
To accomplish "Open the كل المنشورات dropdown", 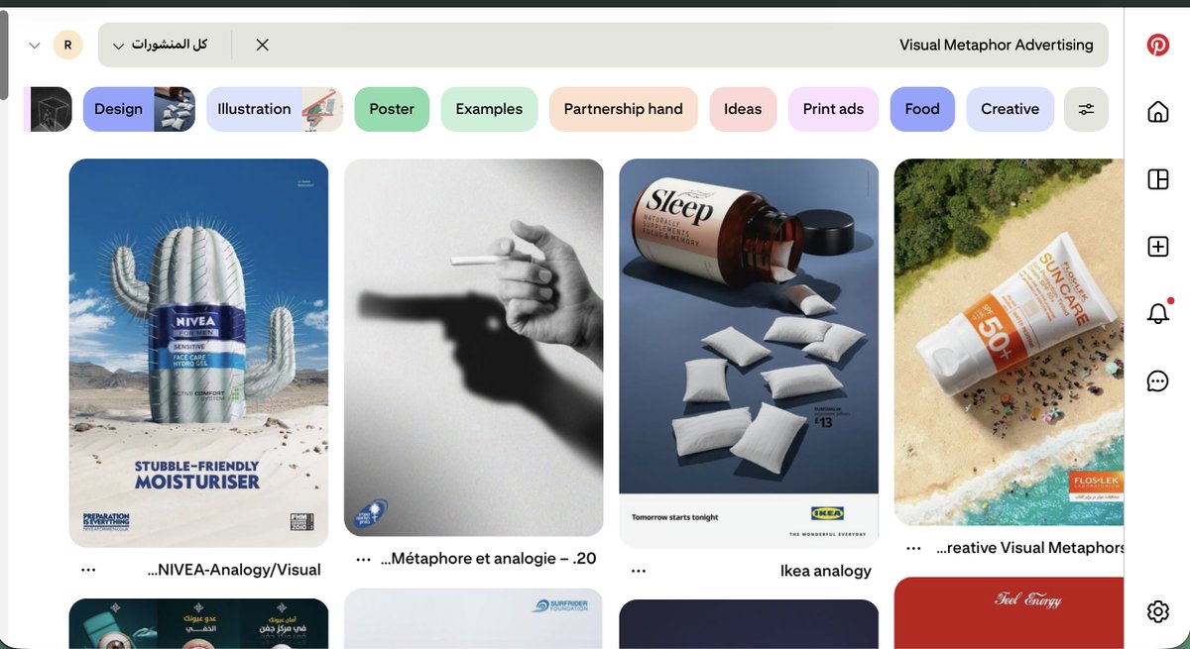I will point(161,45).
